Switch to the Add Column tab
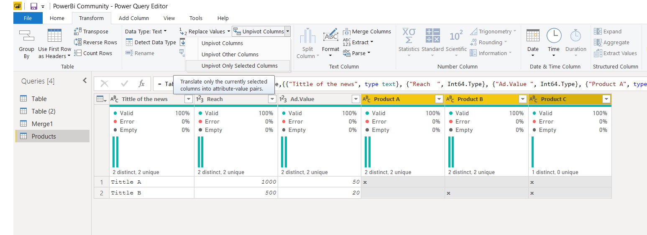Viewport: 647px width, 235px height. (x=133, y=18)
